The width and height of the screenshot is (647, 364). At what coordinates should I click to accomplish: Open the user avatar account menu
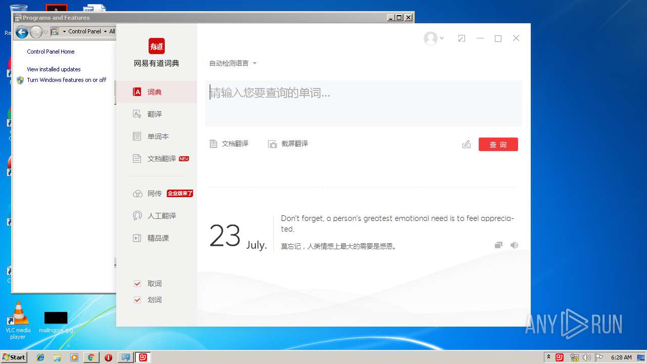click(x=434, y=38)
